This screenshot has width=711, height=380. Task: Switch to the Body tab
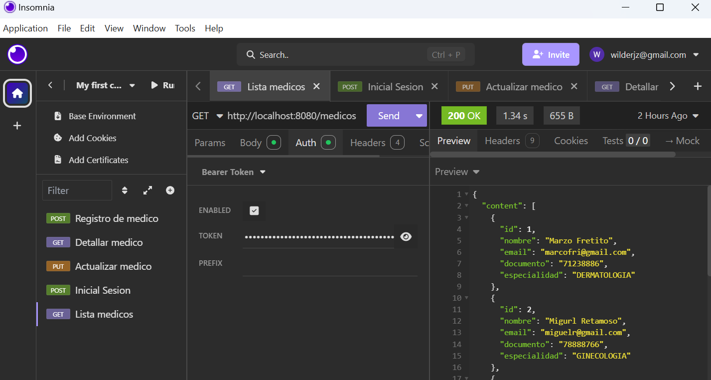[260, 143]
